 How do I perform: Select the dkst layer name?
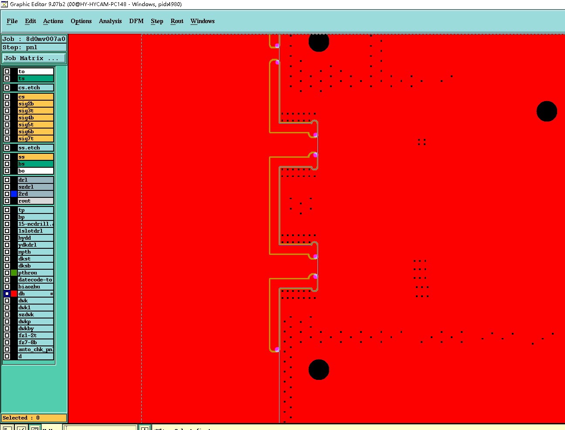pos(36,259)
